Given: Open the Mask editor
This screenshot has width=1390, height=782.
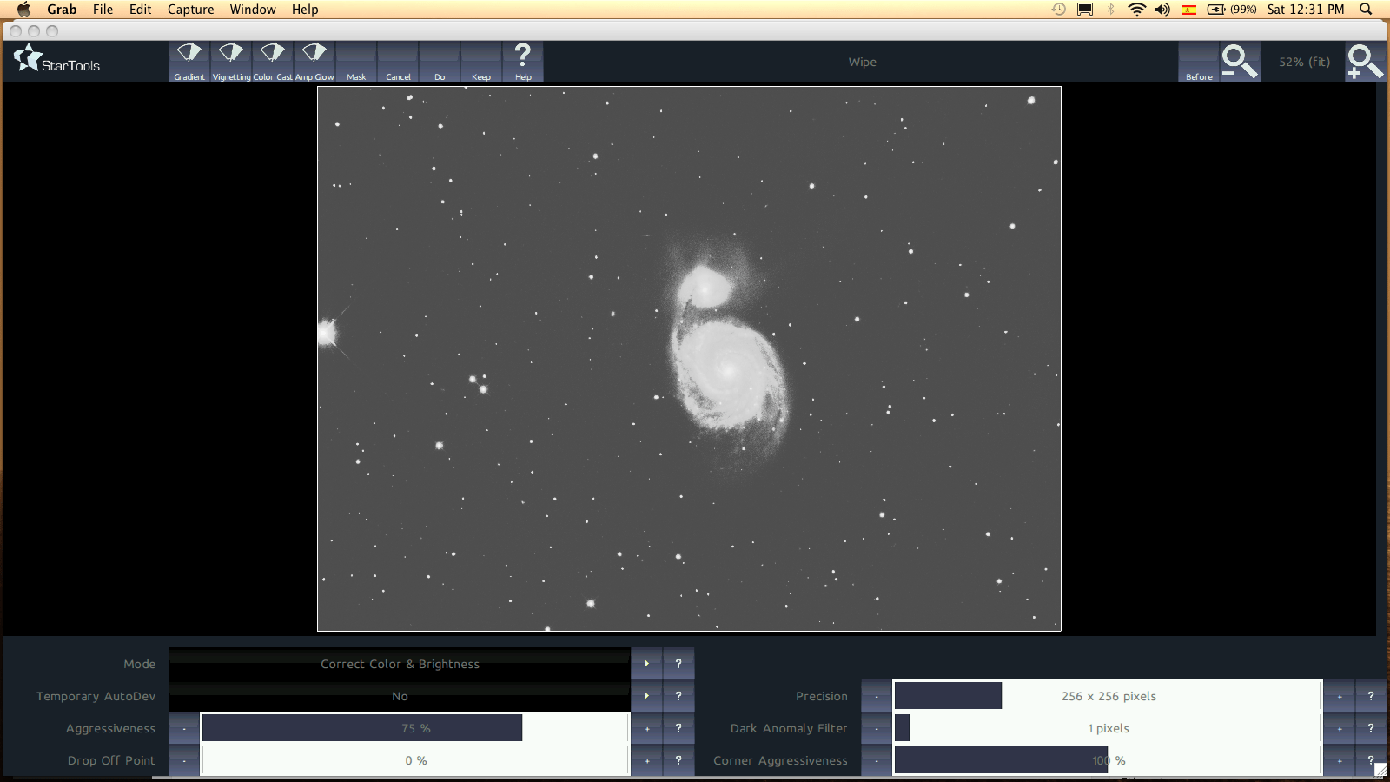Looking at the screenshot, I should [x=356, y=62].
